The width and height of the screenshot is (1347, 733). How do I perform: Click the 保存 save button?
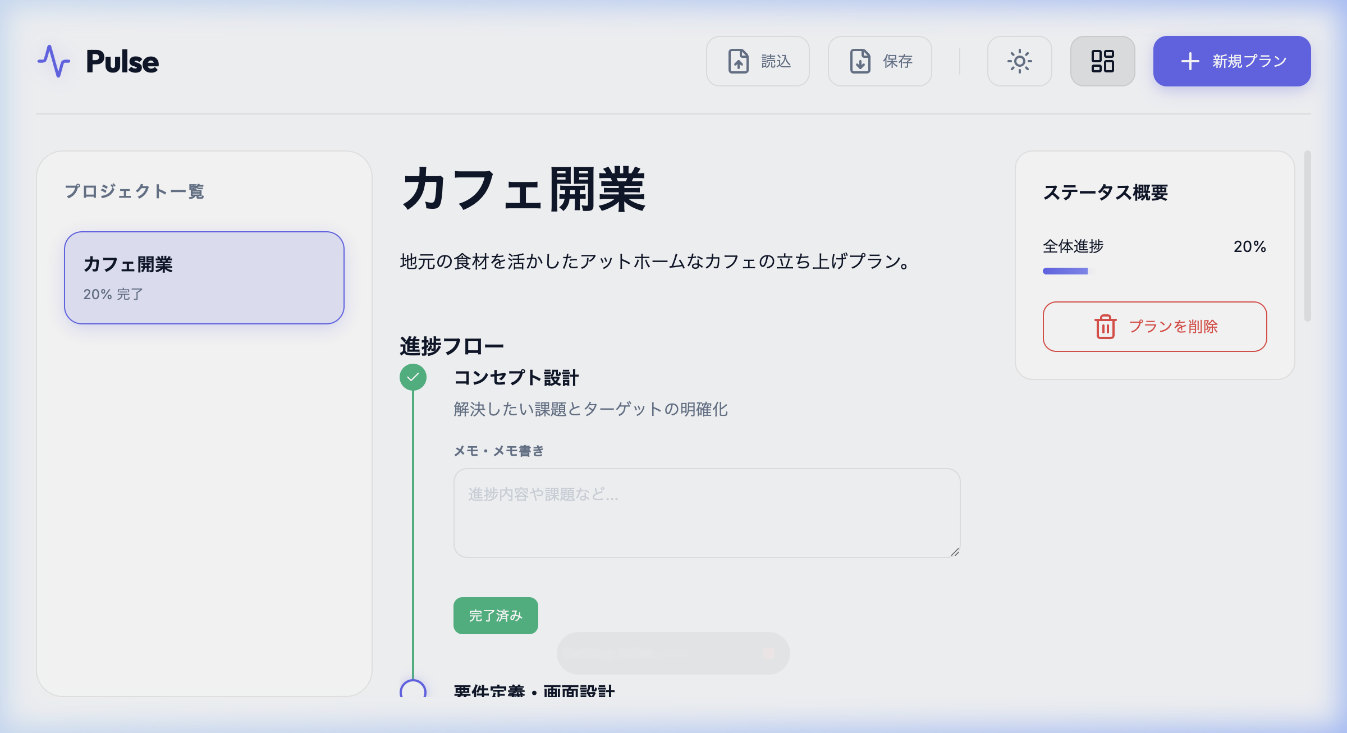pyautogui.click(x=879, y=61)
